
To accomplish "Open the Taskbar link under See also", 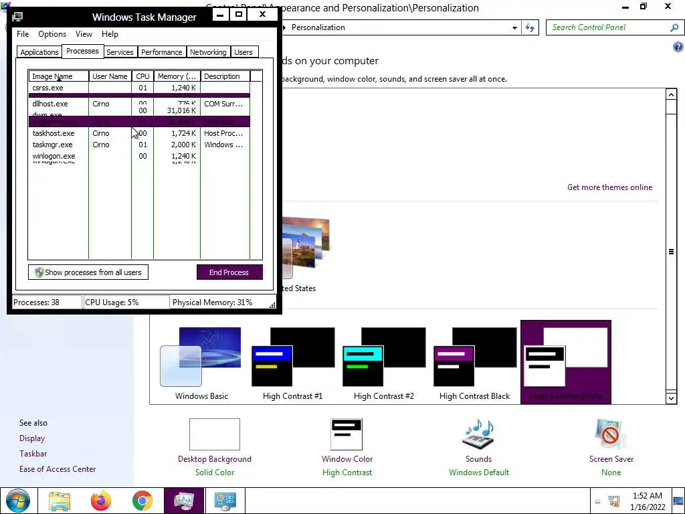I will tap(33, 454).
